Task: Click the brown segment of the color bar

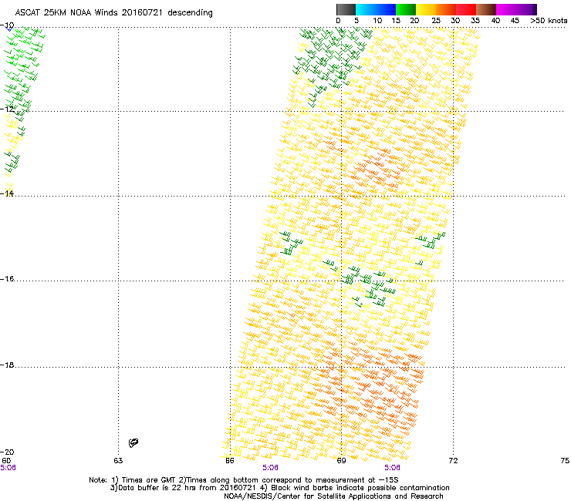Action: (x=486, y=9)
